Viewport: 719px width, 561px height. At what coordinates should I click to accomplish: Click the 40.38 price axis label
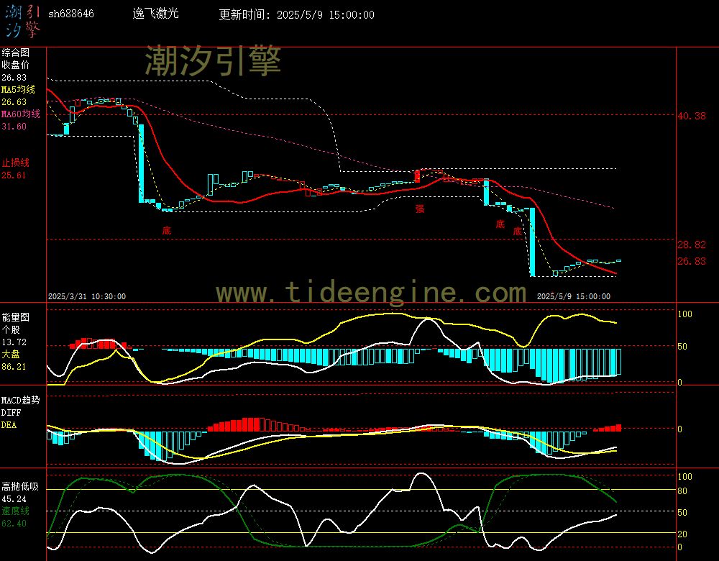tap(692, 116)
